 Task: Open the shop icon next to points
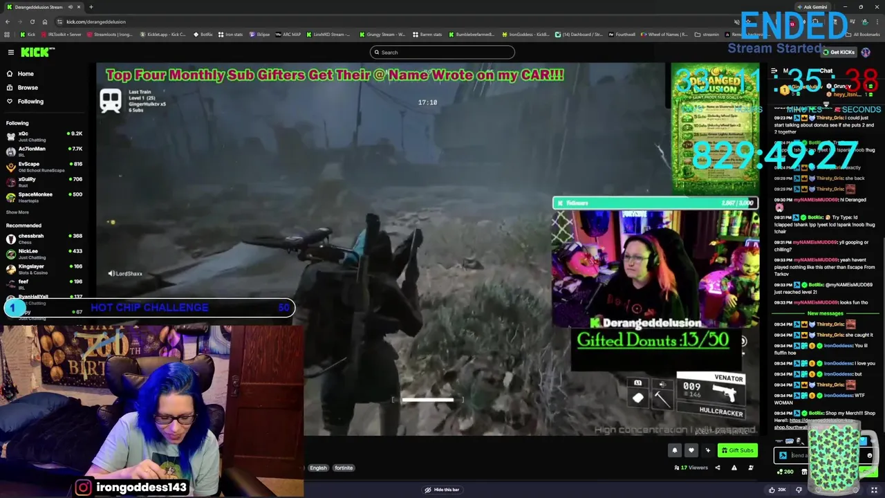click(804, 472)
